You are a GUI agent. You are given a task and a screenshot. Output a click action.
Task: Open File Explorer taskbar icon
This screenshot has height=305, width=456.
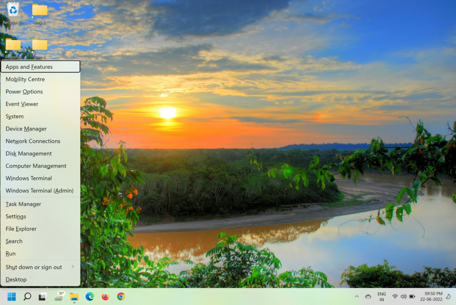[74, 297]
